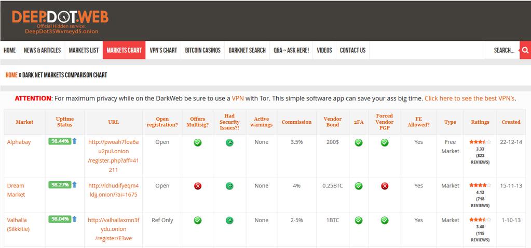This screenshot has height=248, width=531.
Task: Click 'Click here to see the best VPN's' link
Action: [x=469, y=98]
